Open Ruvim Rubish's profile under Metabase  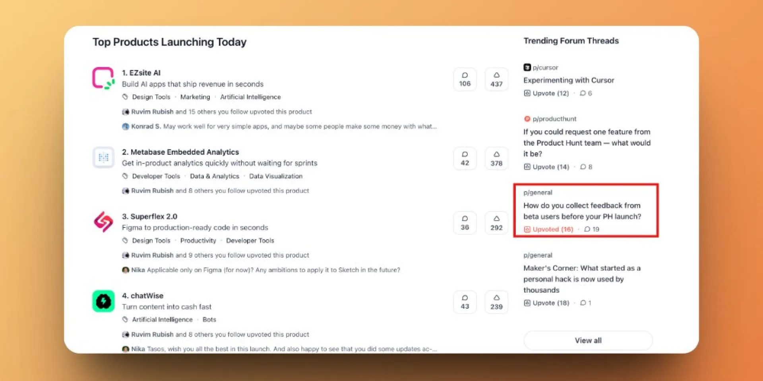pyautogui.click(x=152, y=191)
